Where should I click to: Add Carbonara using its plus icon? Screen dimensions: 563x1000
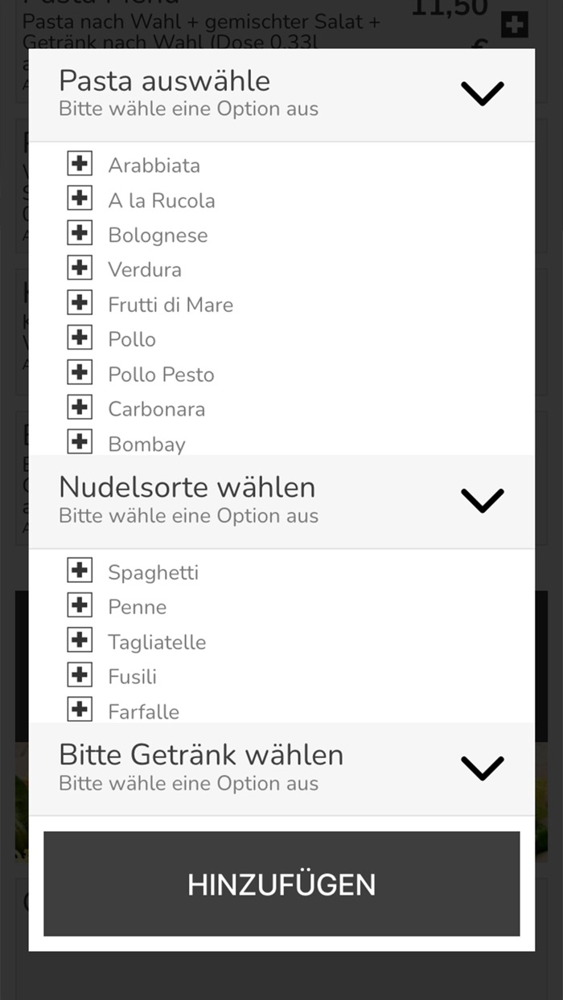pyautogui.click(x=80, y=407)
